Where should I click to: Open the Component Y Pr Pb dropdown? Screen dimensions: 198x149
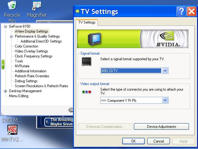point(134,100)
